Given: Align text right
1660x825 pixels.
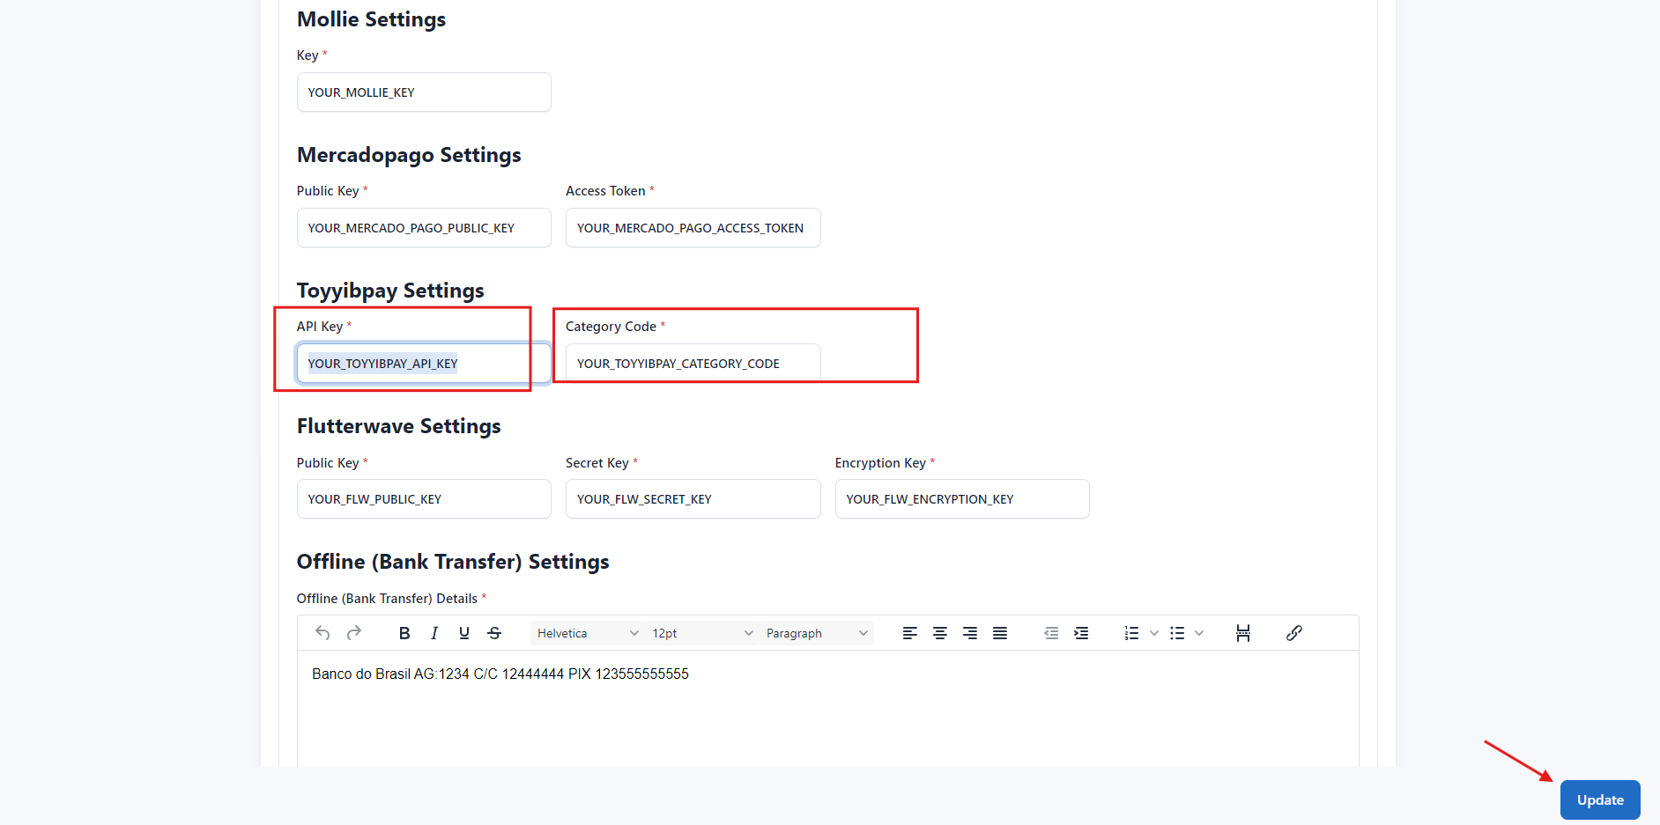Looking at the screenshot, I should [x=970, y=633].
